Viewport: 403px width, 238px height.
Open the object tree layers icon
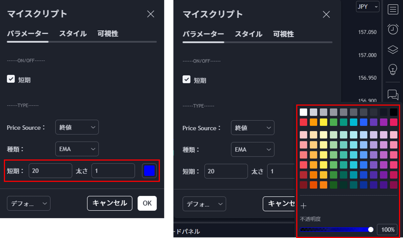393,49
